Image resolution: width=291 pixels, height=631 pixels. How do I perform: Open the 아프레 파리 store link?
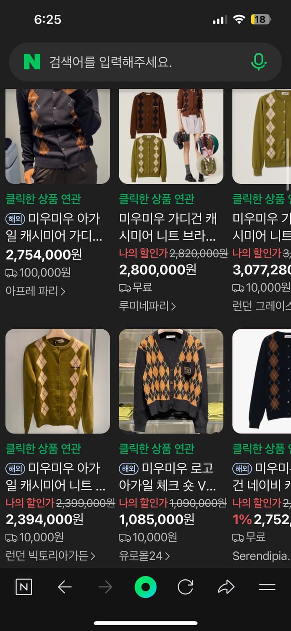[x=36, y=291]
